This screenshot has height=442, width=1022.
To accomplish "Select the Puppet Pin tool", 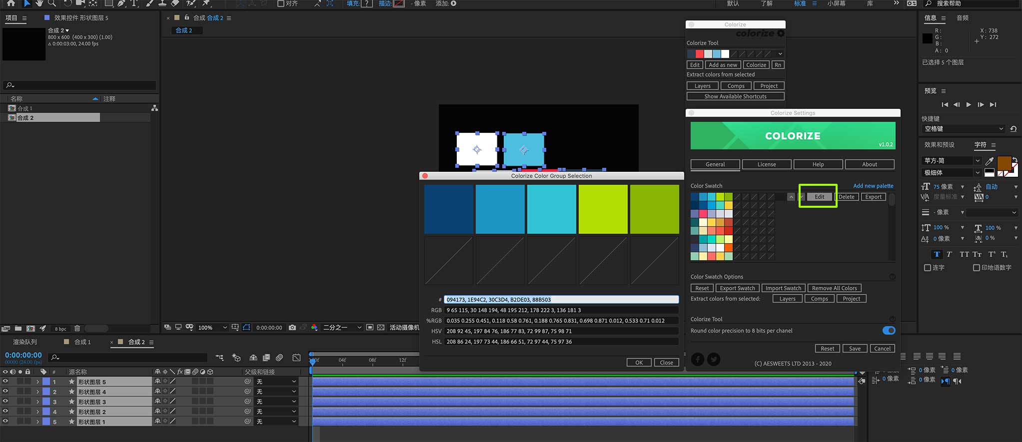I will (206, 3).
